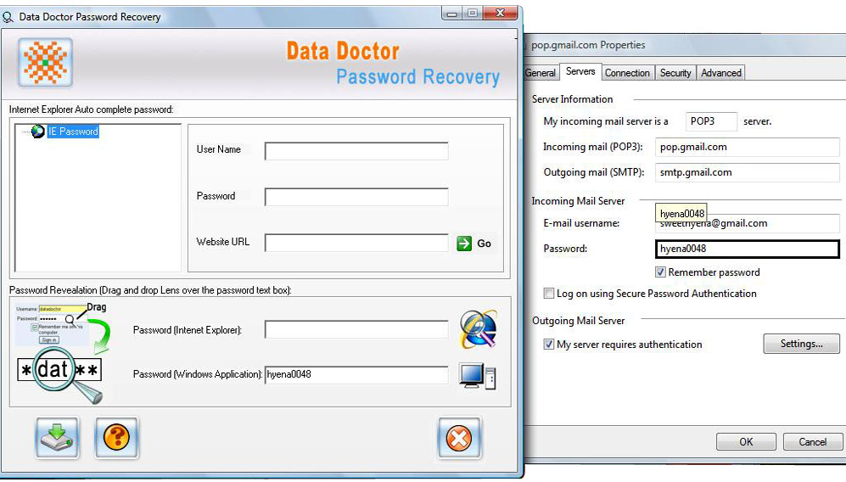Click the Data Doctor snowflake logo icon

point(45,63)
